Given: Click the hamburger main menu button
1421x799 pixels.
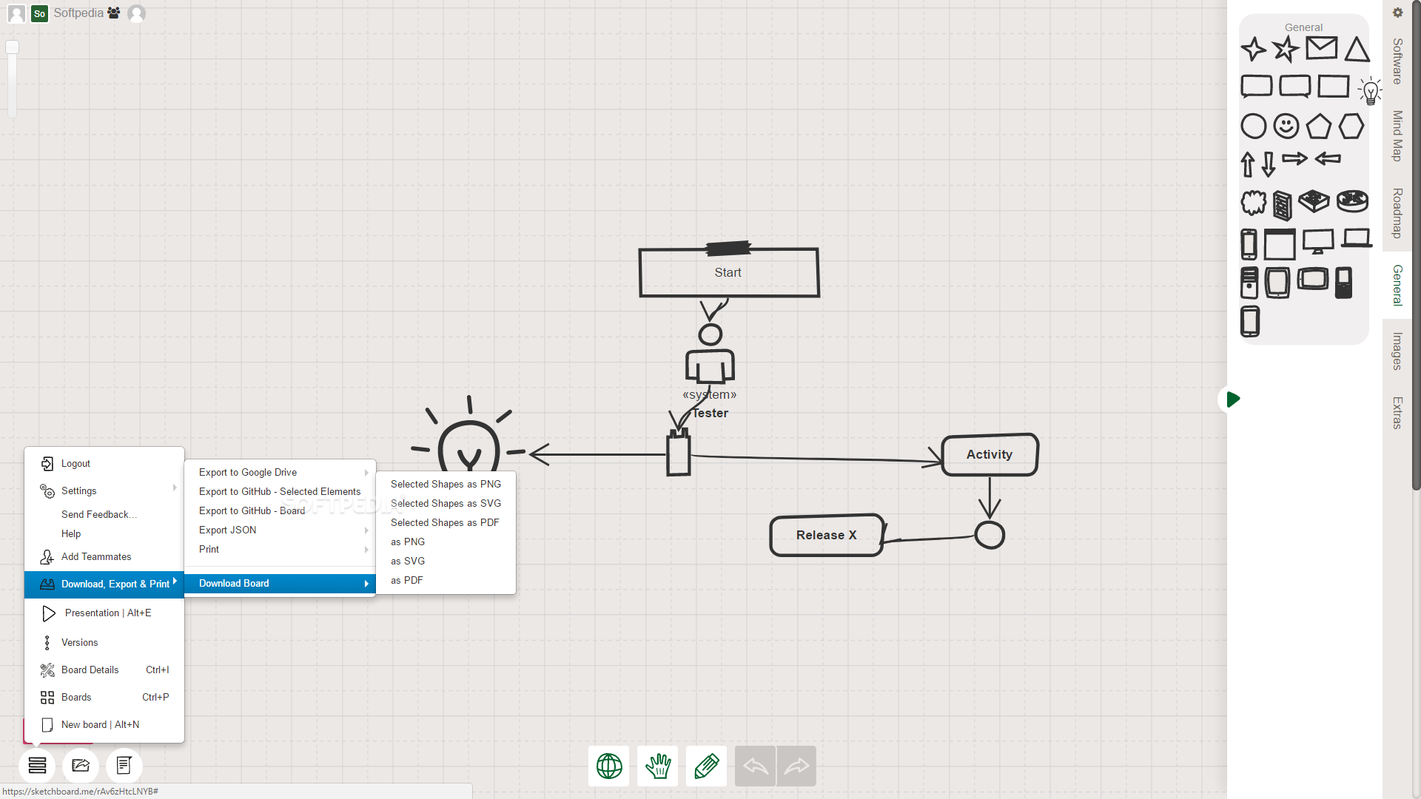Looking at the screenshot, I should [x=37, y=765].
